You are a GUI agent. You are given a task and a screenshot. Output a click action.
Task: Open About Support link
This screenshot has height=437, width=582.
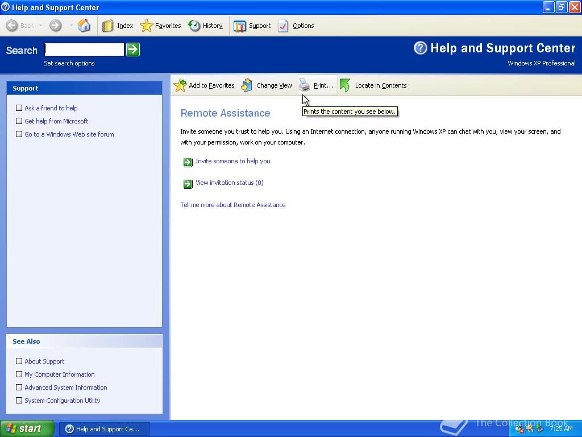(x=44, y=361)
